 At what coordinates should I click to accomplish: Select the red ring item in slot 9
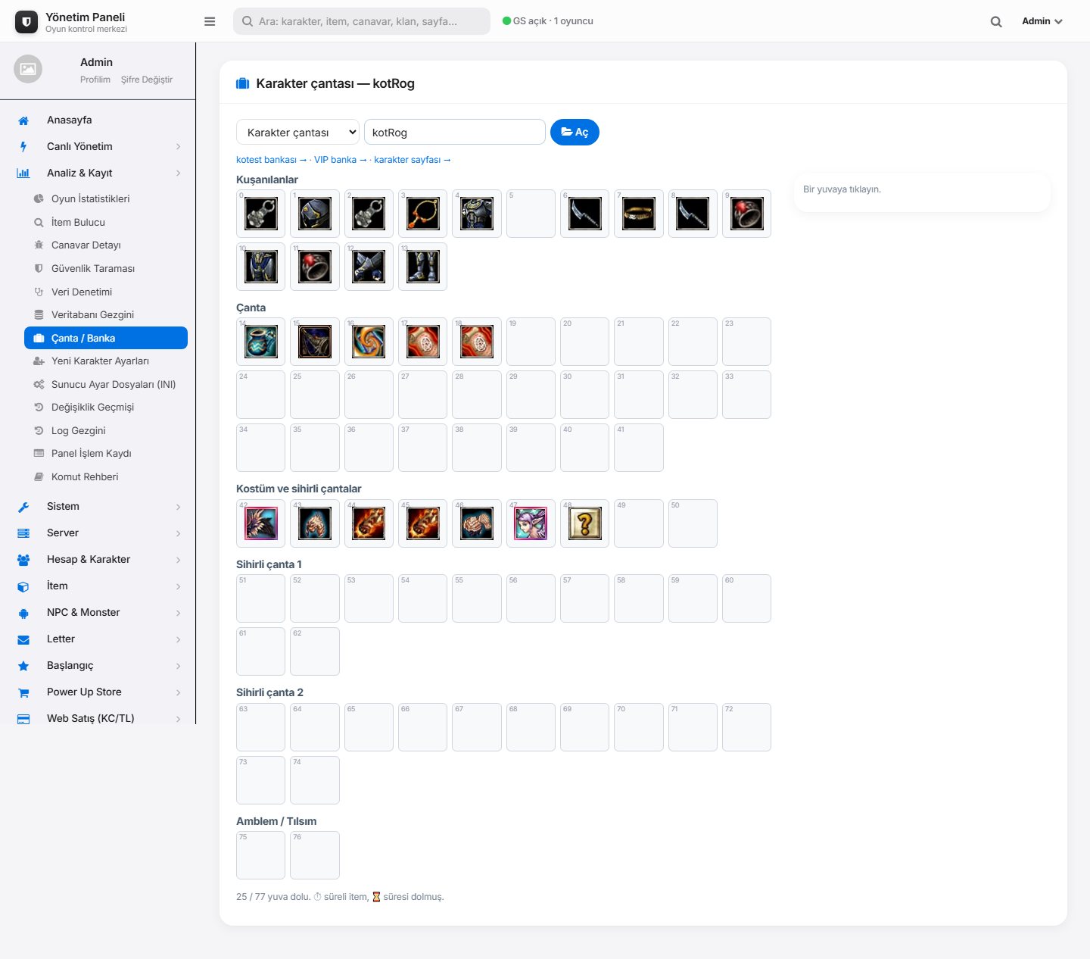pos(746,214)
